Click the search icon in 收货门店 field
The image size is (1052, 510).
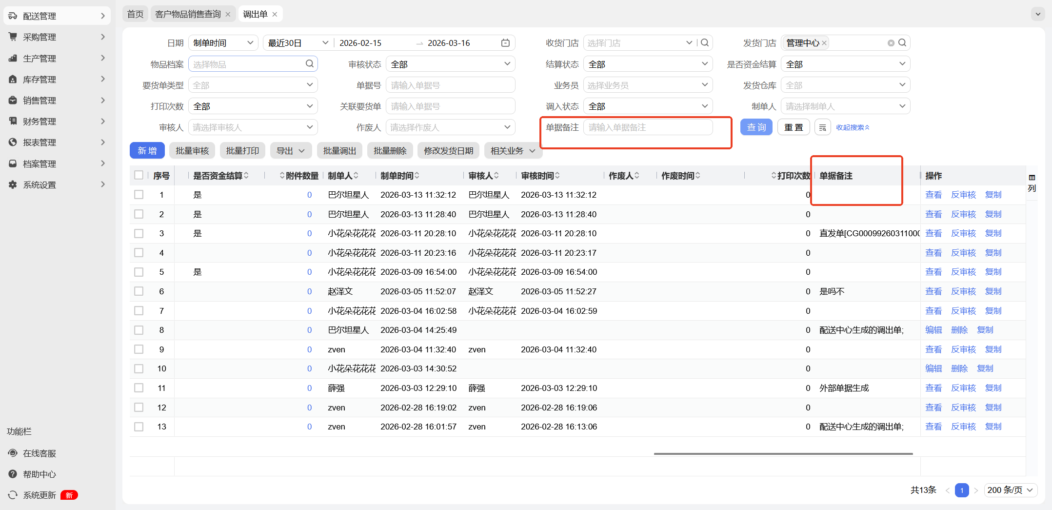(705, 43)
